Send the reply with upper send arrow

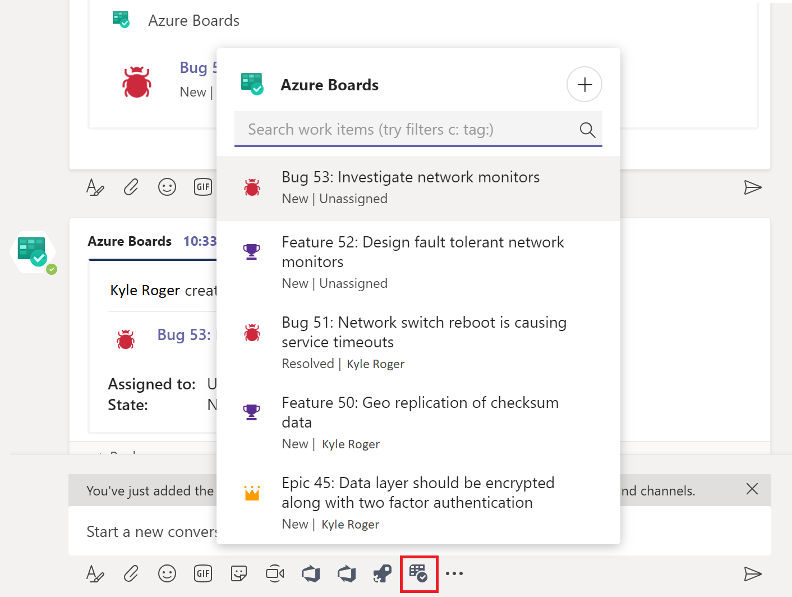[752, 187]
